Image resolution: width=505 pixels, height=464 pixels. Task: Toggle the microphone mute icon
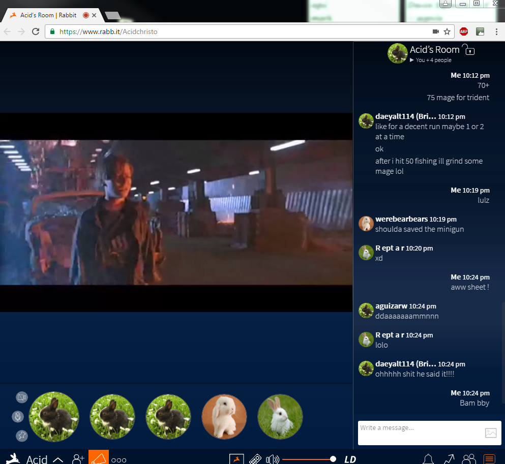[18, 417]
